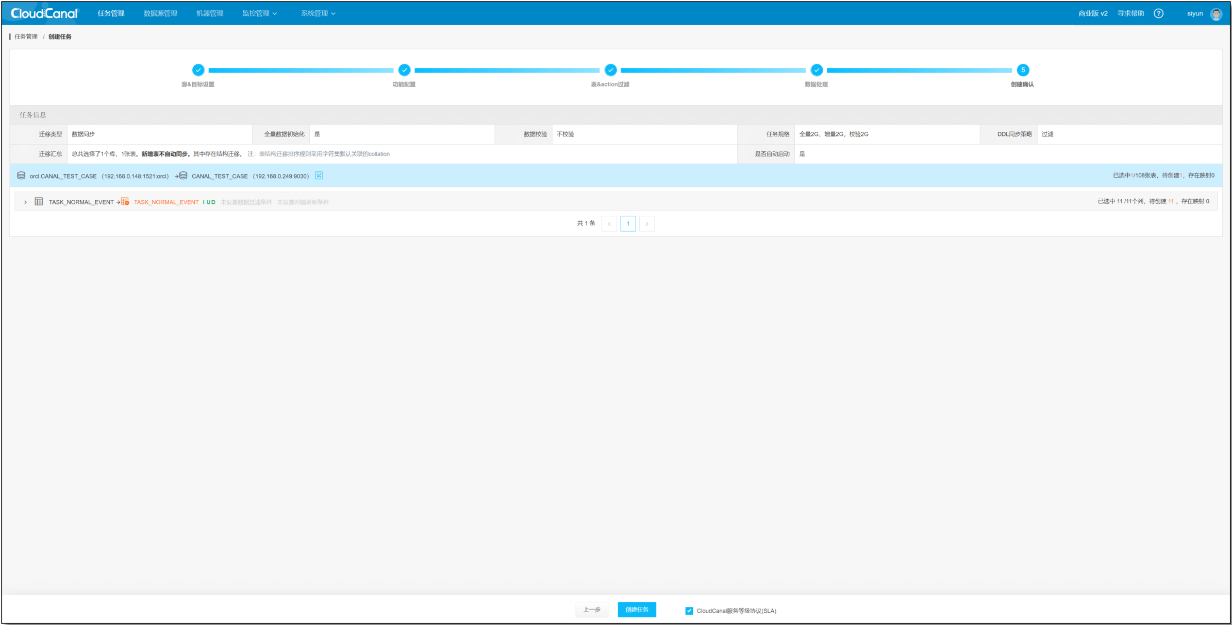Click the 上一步 button
This screenshot has height=625, width=1232.
[x=592, y=610]
